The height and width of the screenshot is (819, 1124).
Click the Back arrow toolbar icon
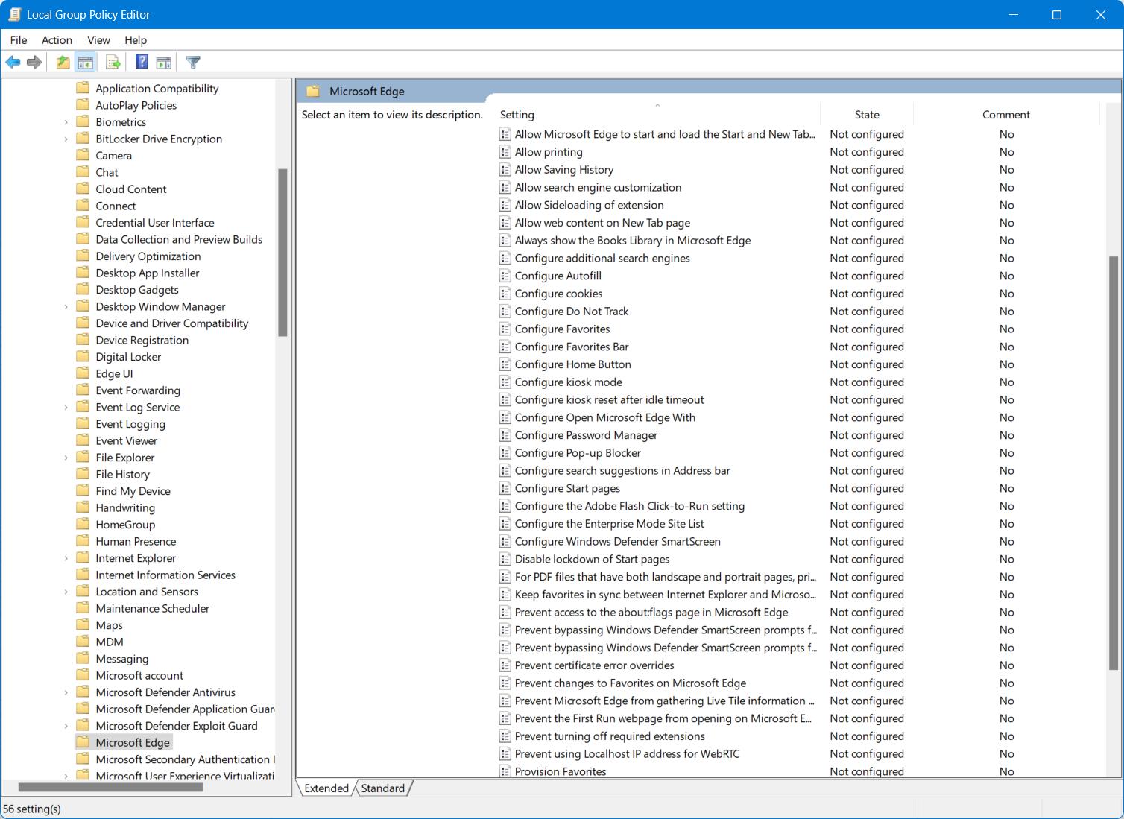(x=13, y=63)
